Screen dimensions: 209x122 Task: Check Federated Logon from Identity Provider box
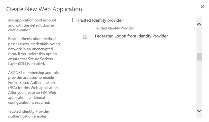pyautogui.click(x=85, y=37)
